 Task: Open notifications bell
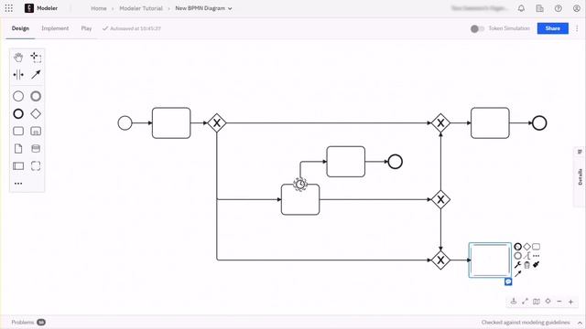521,8
